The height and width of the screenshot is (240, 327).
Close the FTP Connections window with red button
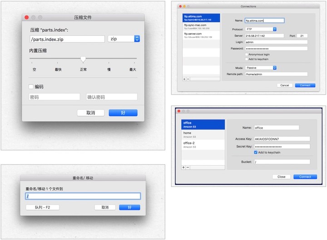click(179, 6)
